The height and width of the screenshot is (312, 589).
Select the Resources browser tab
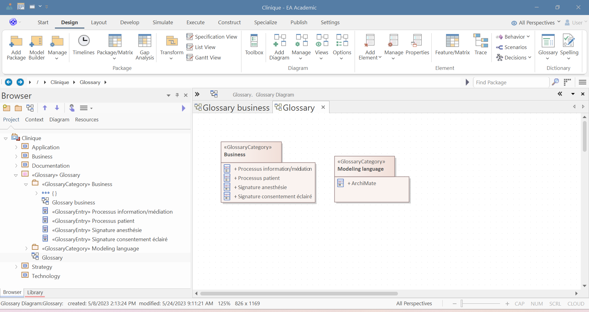point(87,120)
